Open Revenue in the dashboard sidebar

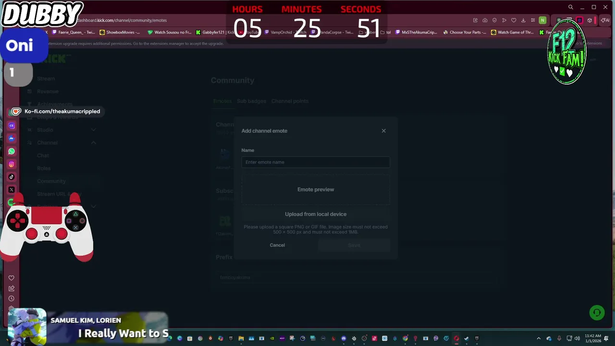point(48,91)
